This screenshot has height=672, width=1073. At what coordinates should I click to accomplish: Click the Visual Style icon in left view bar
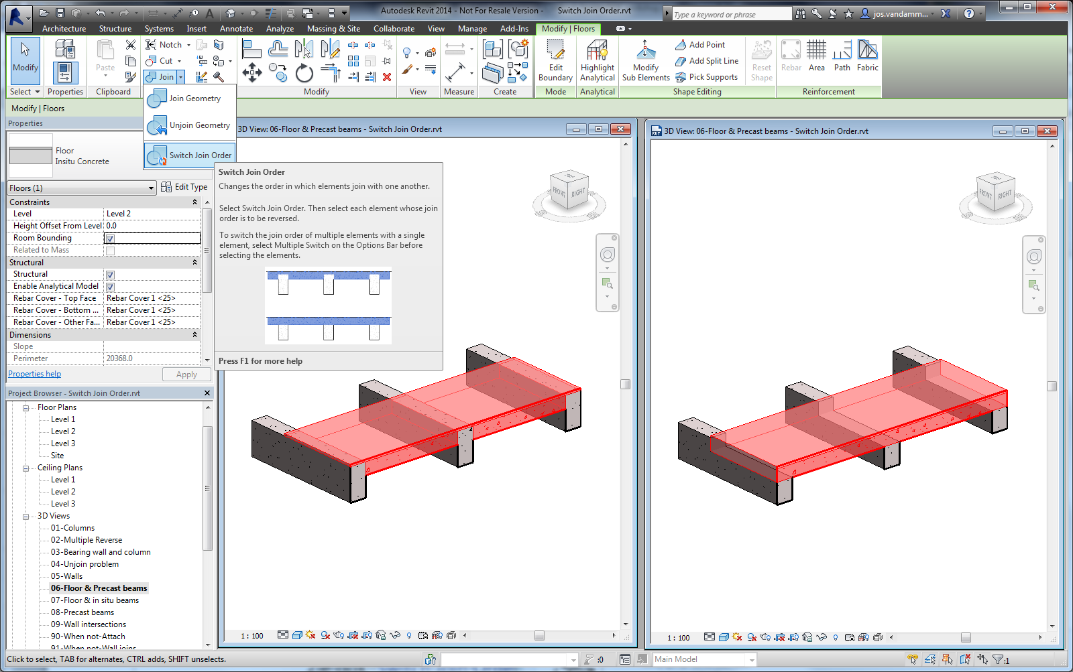(x=297, y=635)
